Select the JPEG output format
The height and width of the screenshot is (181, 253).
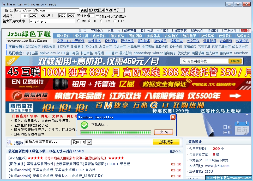[x=101, y=21]
